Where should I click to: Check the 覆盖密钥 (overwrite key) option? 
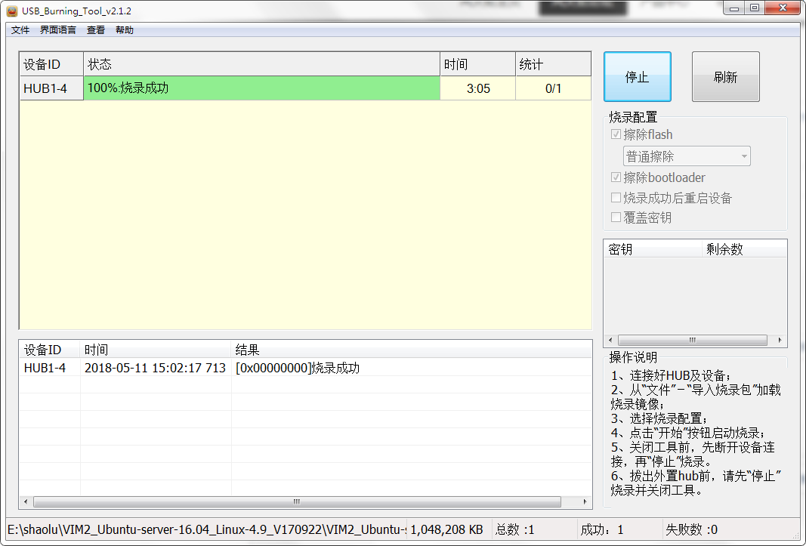616,217
